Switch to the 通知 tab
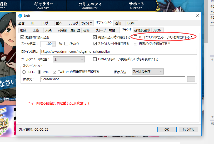Viewport: 214px width, 144px height. 118,23
